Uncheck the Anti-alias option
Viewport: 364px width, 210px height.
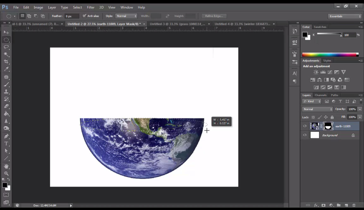point(85,16)
